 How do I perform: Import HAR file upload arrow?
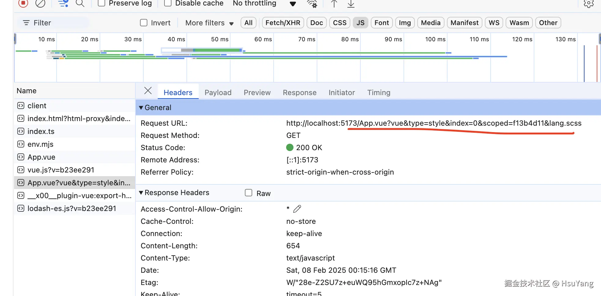(x=334, y=3)
